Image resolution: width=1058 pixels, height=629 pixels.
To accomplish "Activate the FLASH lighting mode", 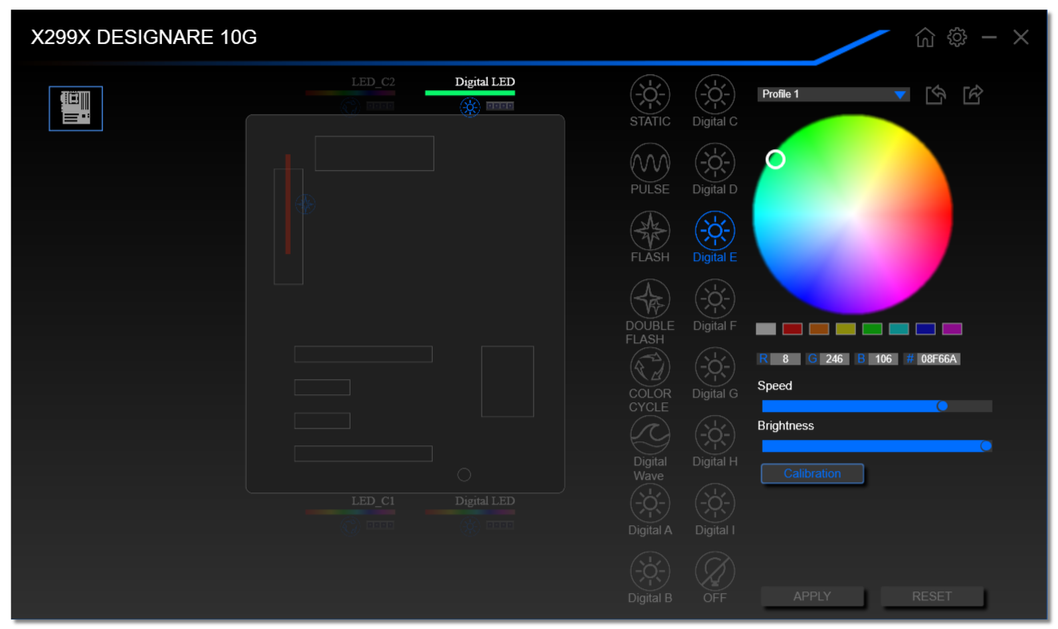I will tap(650, 237).
